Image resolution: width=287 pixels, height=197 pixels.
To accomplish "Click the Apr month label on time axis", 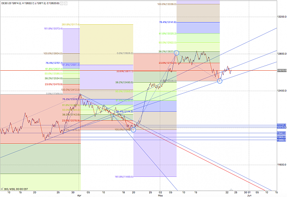I will click(79, 196).
